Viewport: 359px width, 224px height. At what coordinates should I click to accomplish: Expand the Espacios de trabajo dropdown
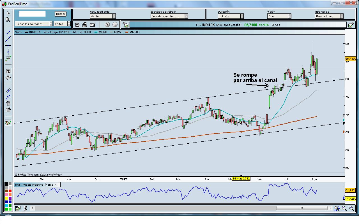pyautogui.click(x=169, y=16)
